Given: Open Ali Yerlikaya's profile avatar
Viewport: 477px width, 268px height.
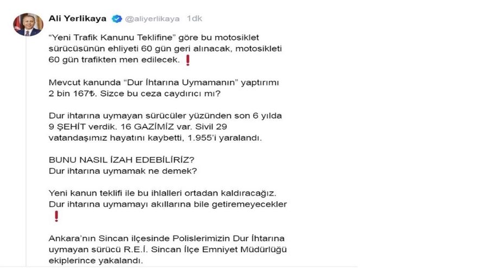Looking at the screenshot, I should [28, 24].
